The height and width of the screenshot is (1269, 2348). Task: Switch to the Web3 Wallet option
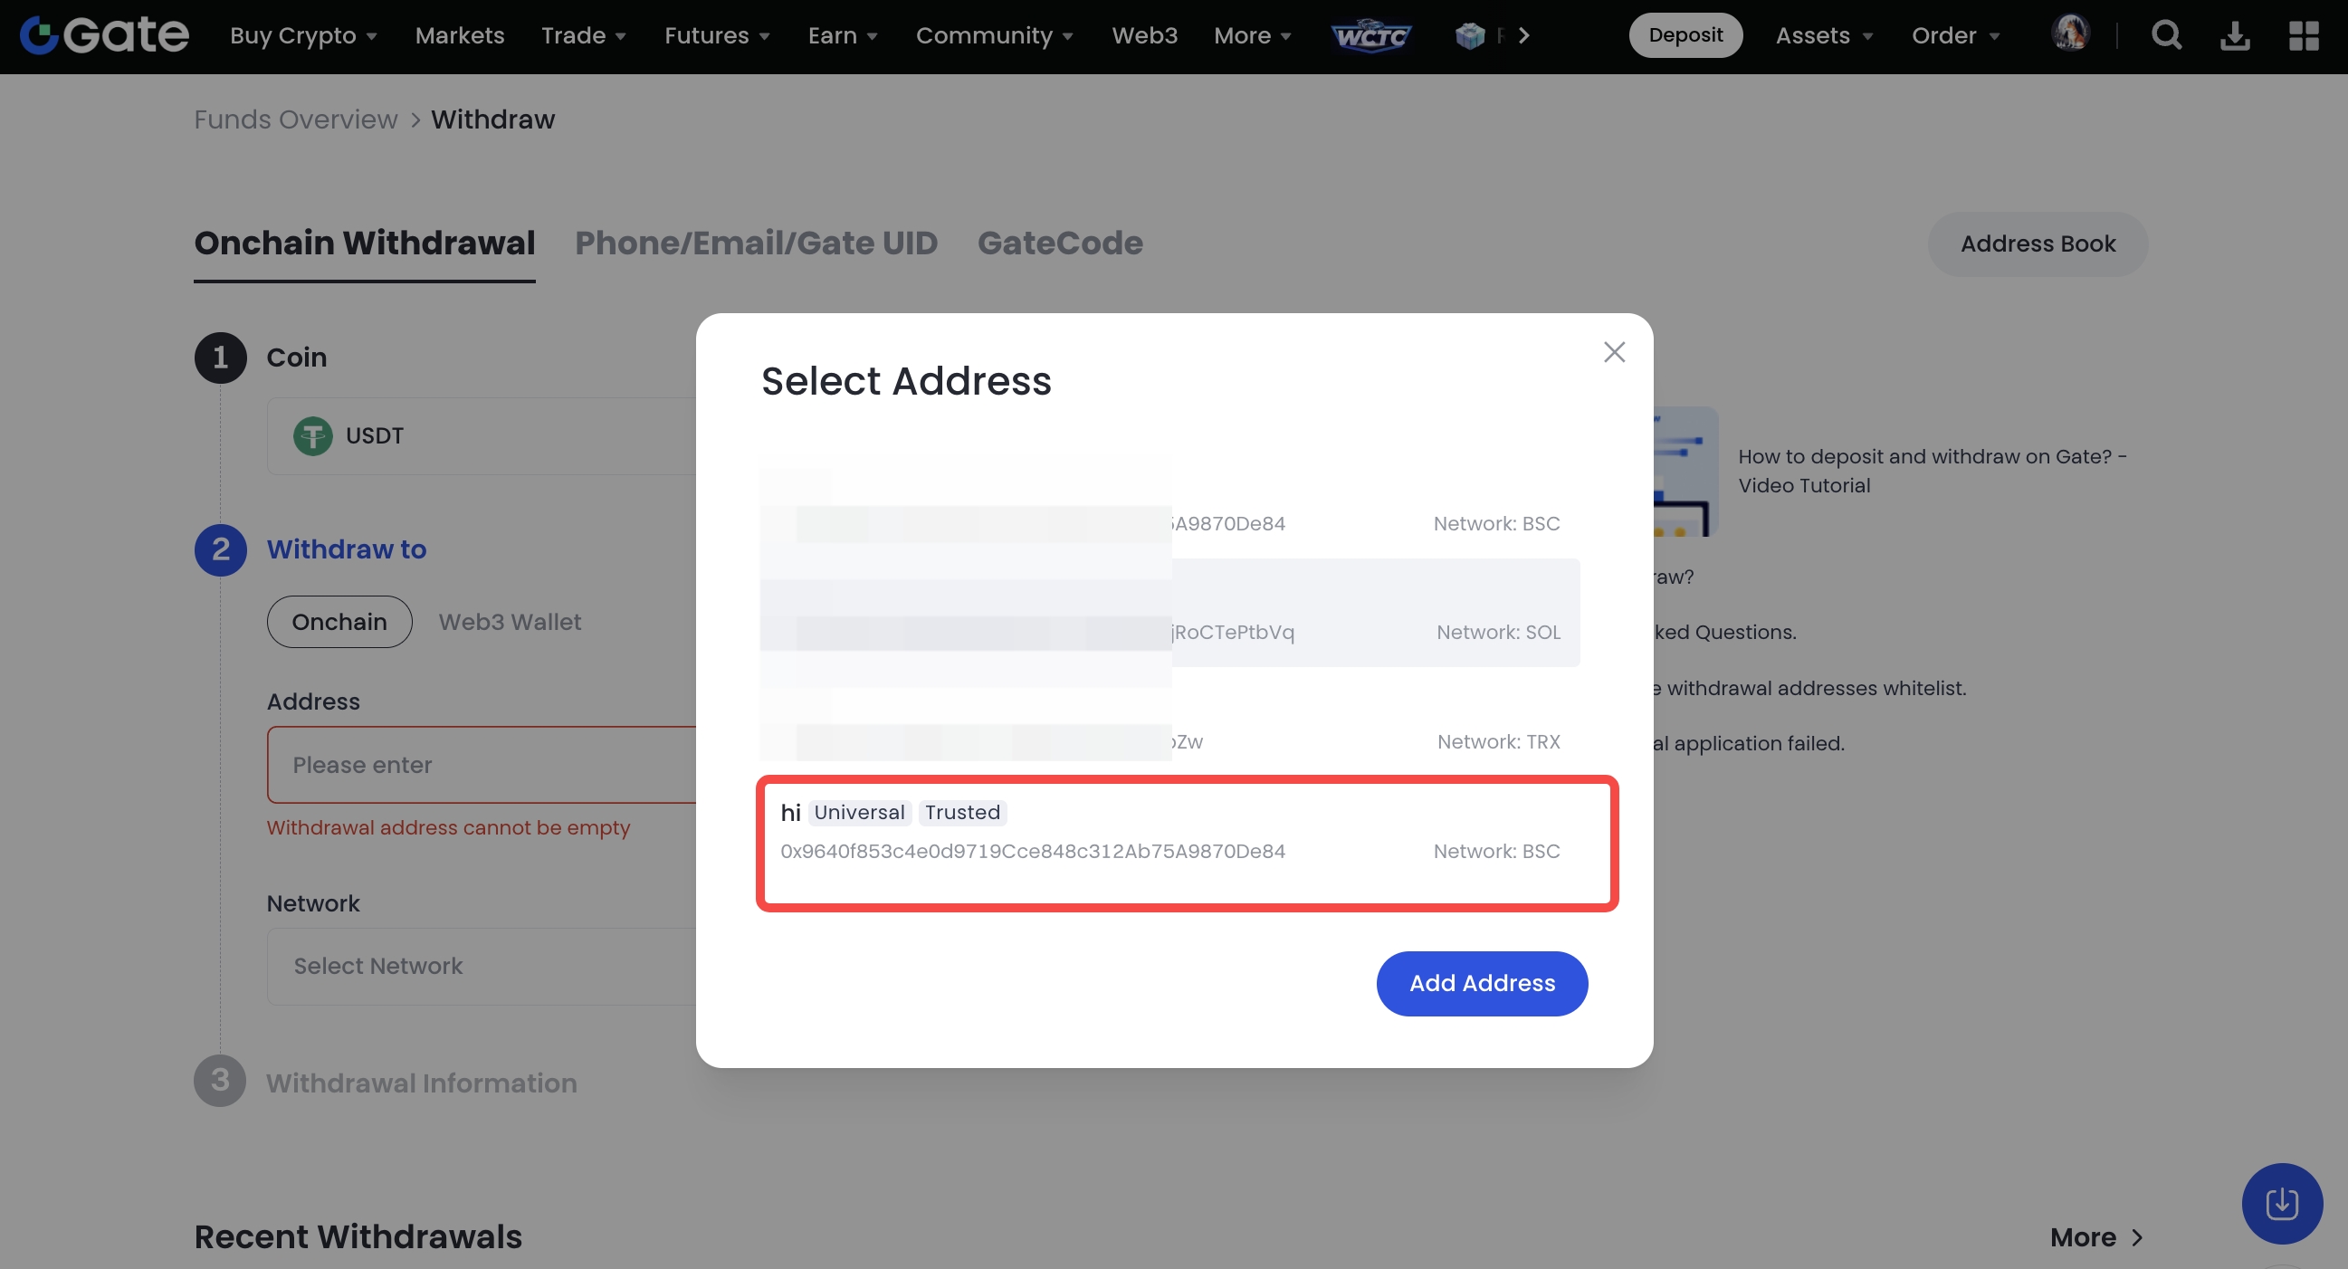click(510, 622)
